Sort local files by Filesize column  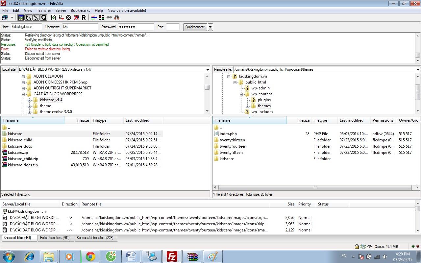(77, 120)
